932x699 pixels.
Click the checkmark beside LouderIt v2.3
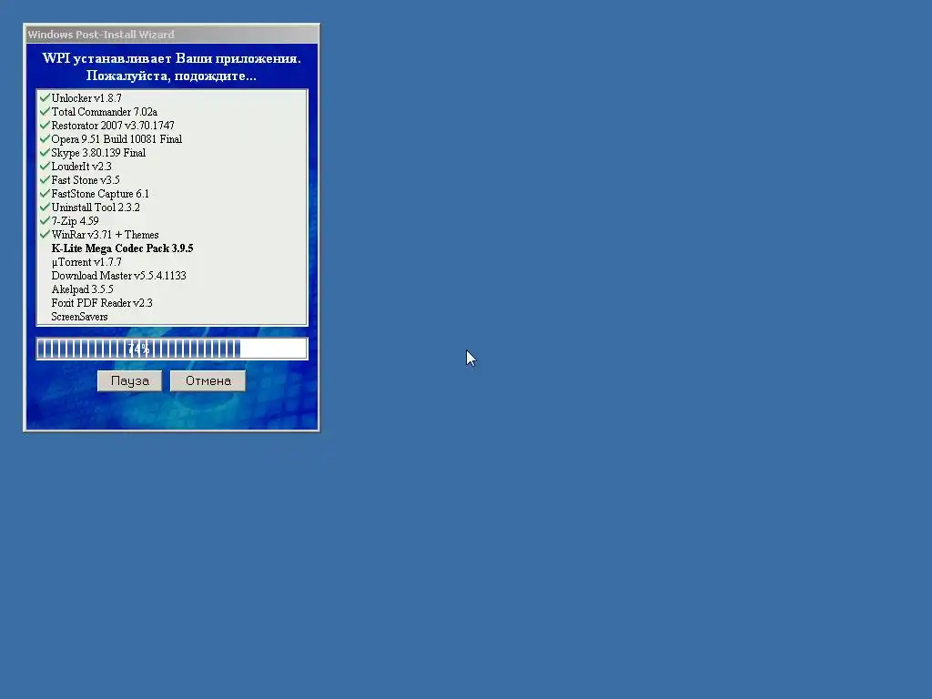click(45, 166)
